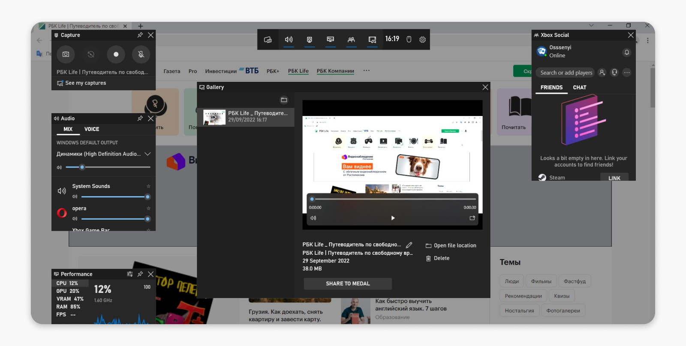Image resolution: width=686 pixels, height=346 pixels.
Task: Open the Фильмы topic tag
Action: pos(541,281)
